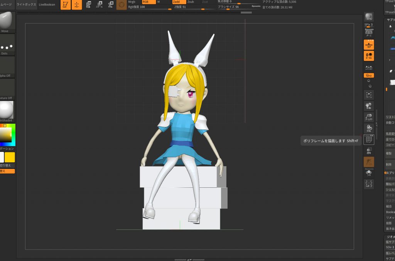The height and width of the screenshot is (261, 395).
Task: Click the L.Sym button
Action: click(x=369, y=68)
